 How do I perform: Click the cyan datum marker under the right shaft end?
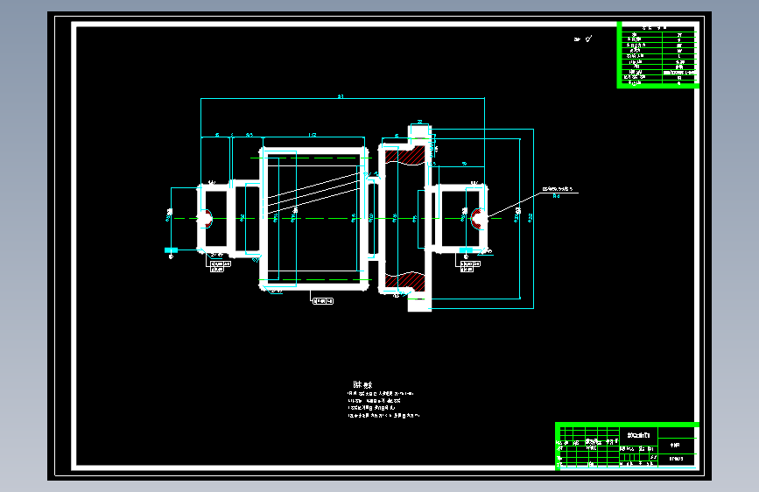[x=466, y=250]
